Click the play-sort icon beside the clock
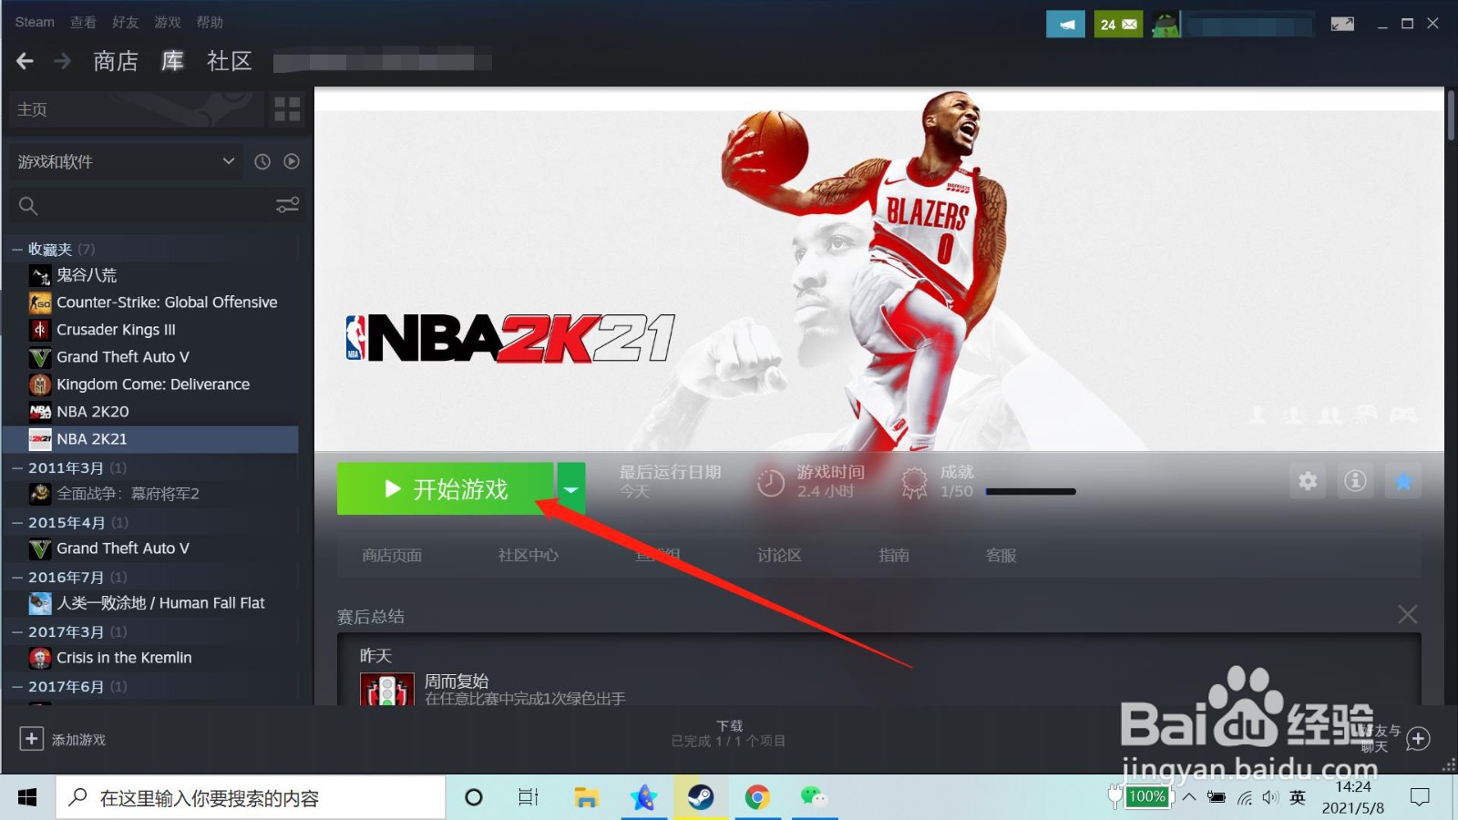Viewport: 1458px width, 820px height. coord(291,161)
